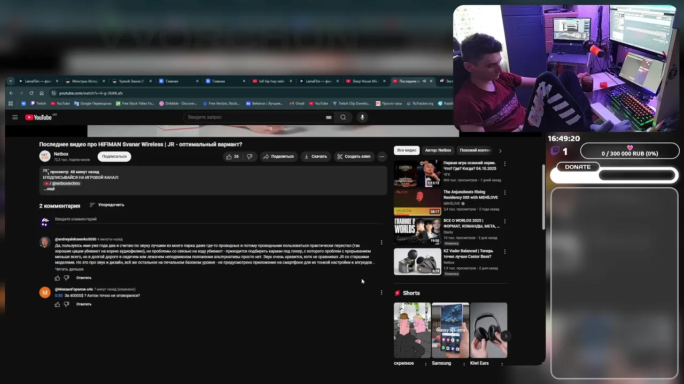
Task: Expand description with ...ещё
Action: click(x=49, y=189)
